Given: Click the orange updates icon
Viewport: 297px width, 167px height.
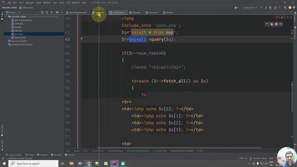Looking at the screenshot, I should point(290,7).
